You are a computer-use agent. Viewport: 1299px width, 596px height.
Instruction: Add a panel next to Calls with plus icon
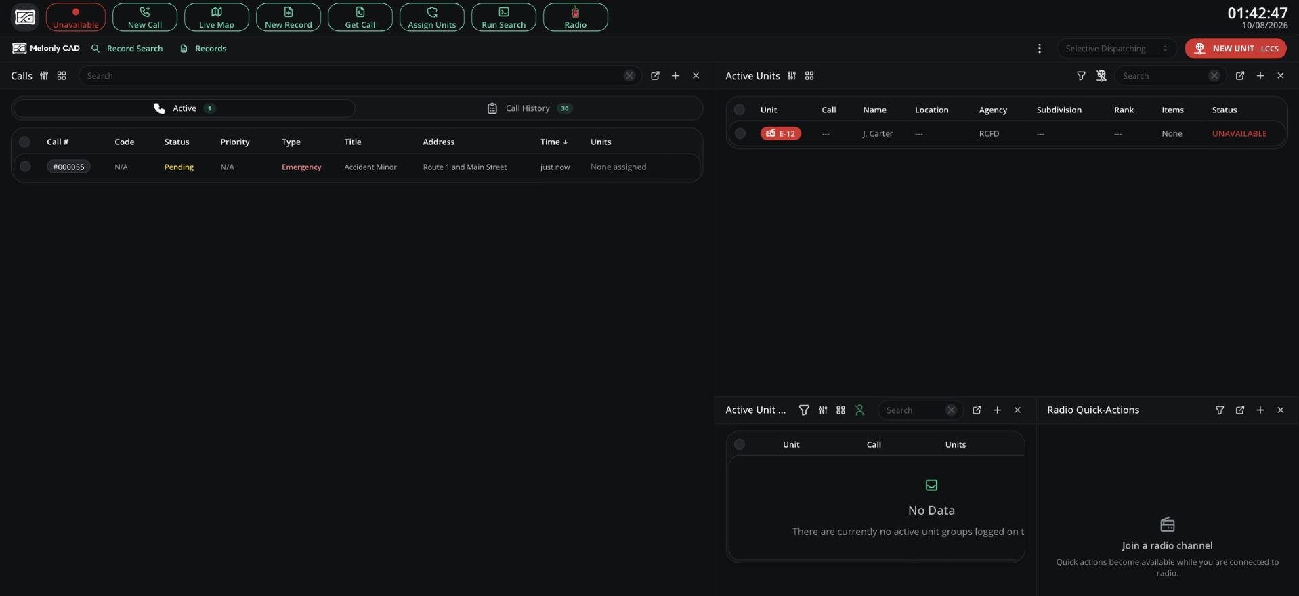point(675,76)
